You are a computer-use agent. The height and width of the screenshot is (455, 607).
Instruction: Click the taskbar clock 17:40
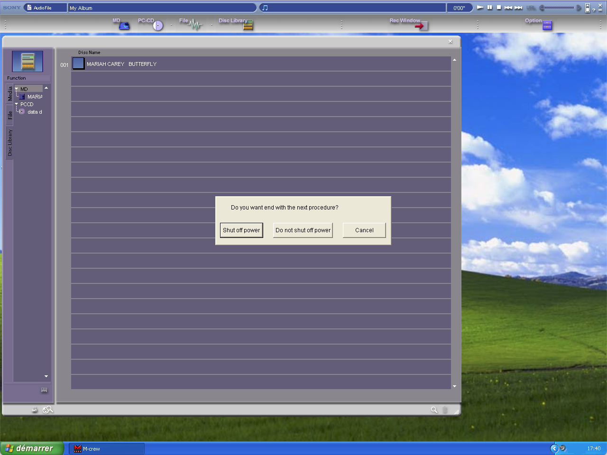coord(594,448)
